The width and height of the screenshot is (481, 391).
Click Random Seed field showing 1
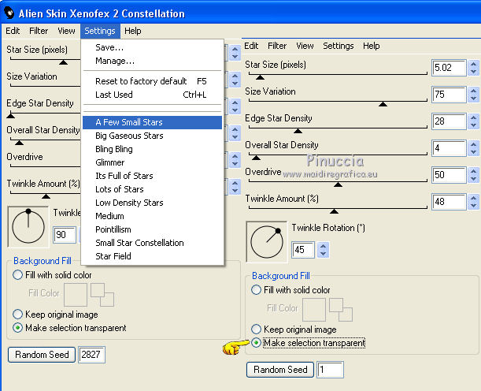coord(330,370)
